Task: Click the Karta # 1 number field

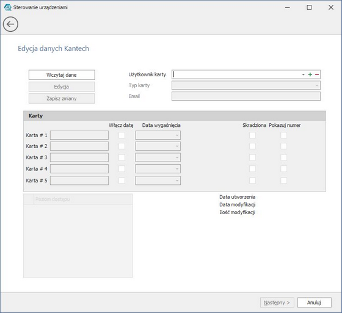Action: click(79, 135)
